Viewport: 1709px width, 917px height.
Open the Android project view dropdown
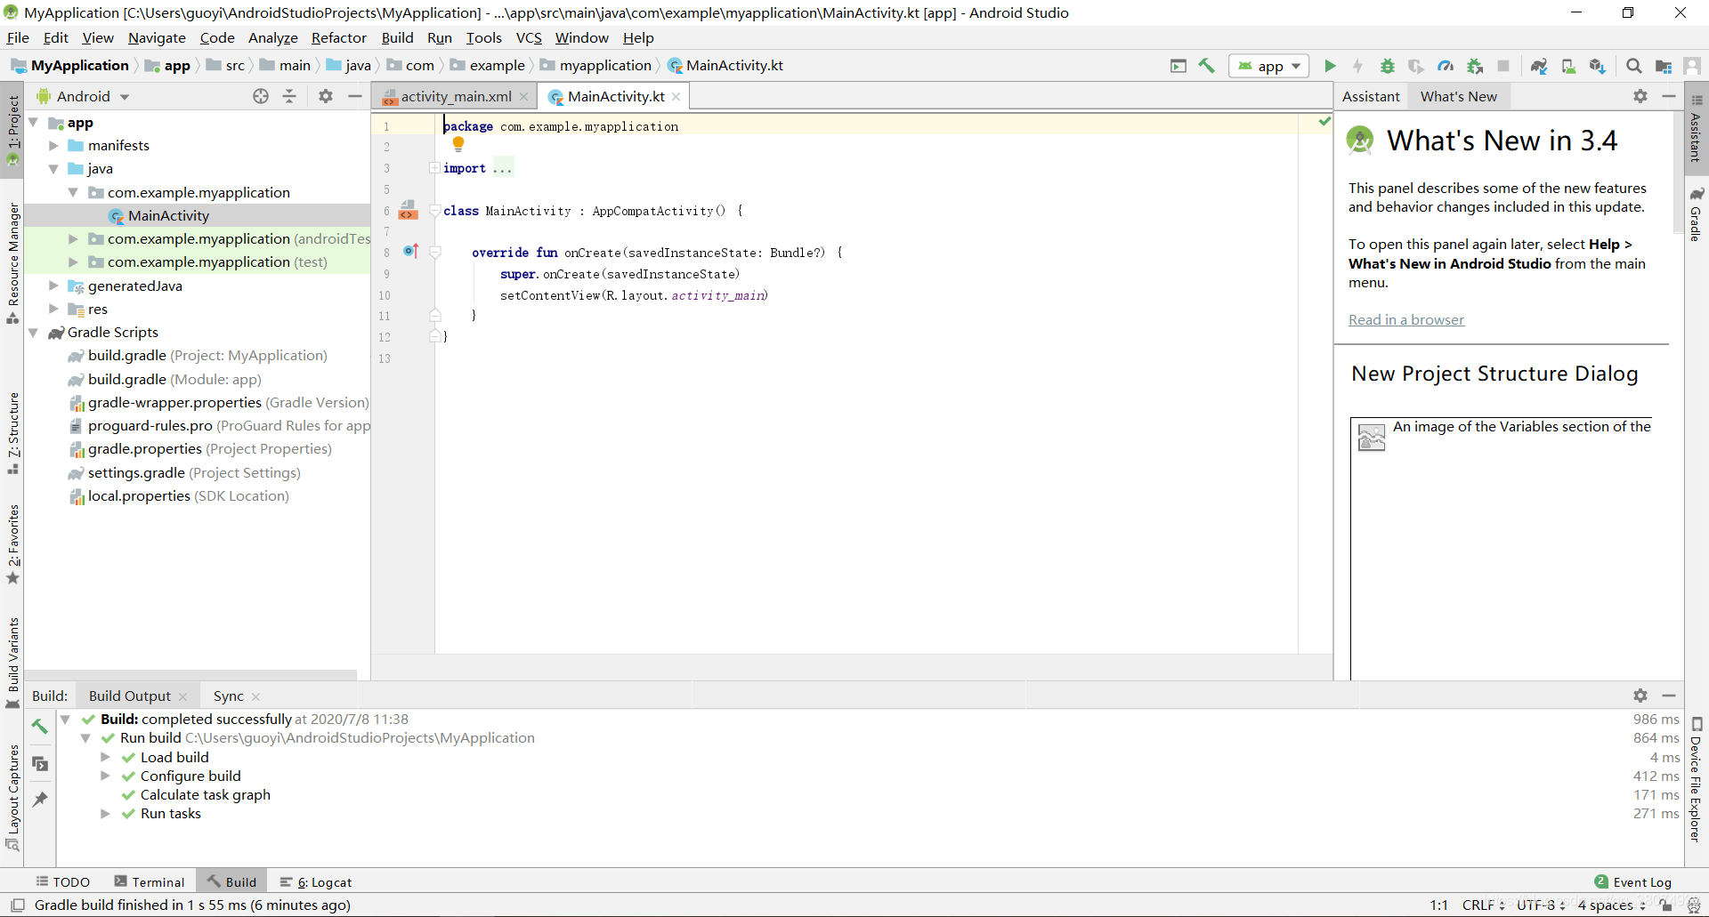click(83, 96)
